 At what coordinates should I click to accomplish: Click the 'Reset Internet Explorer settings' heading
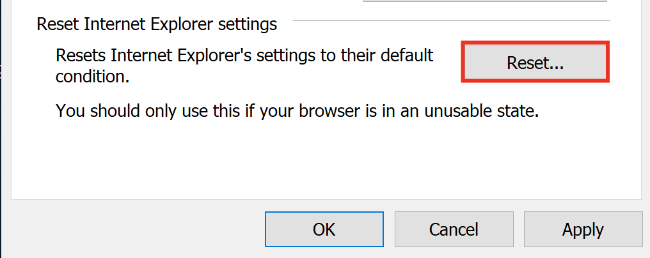click(x=157, y=24)
